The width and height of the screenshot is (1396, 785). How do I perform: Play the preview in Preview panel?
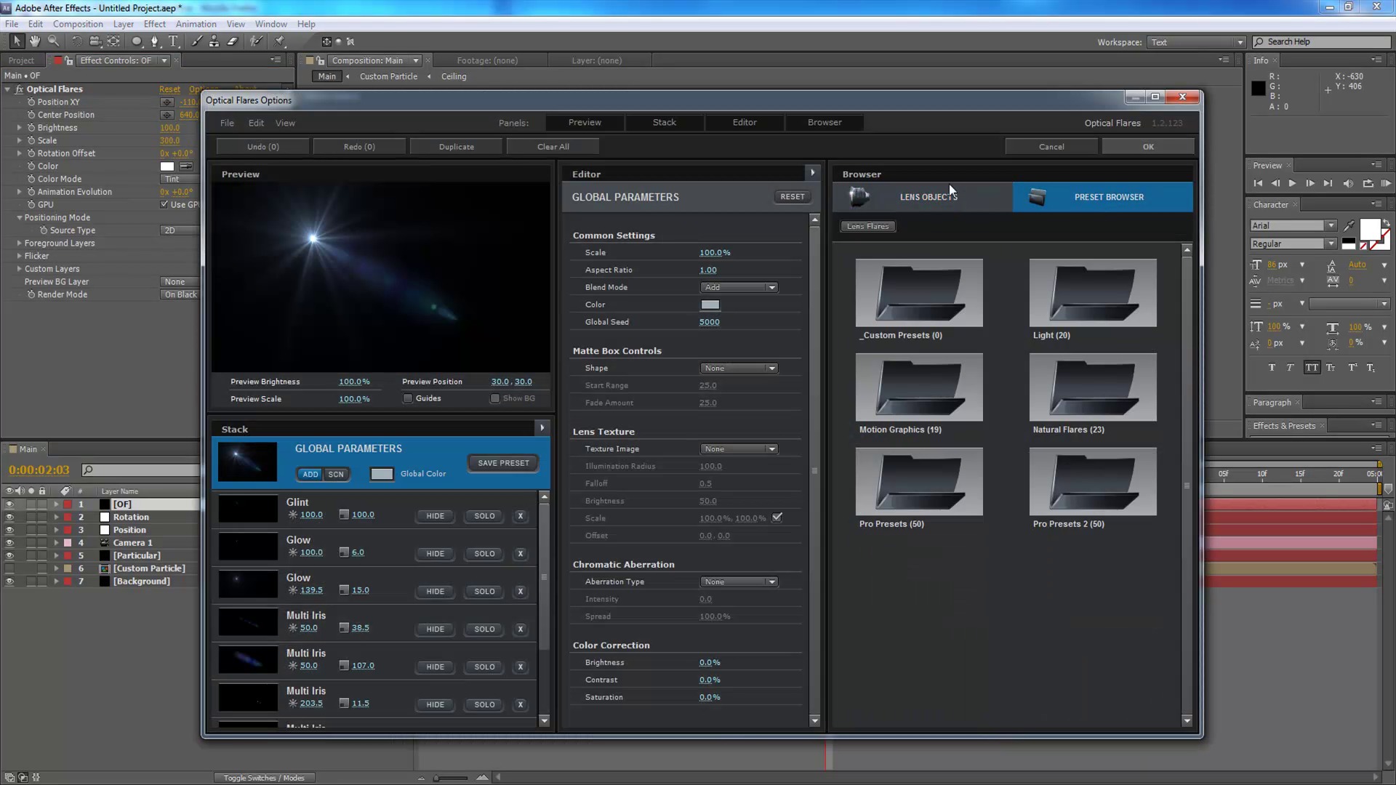1292,184
